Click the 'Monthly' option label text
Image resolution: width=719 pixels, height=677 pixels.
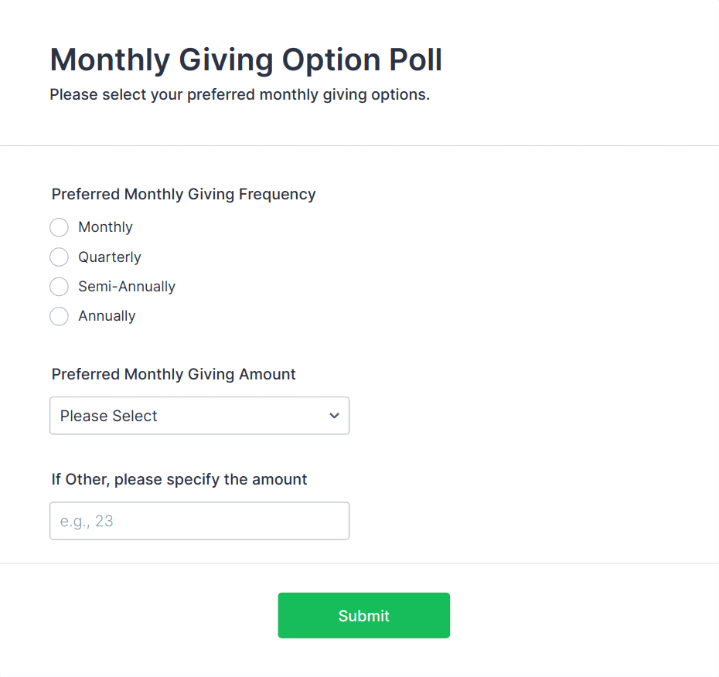[x=105, y=227]
